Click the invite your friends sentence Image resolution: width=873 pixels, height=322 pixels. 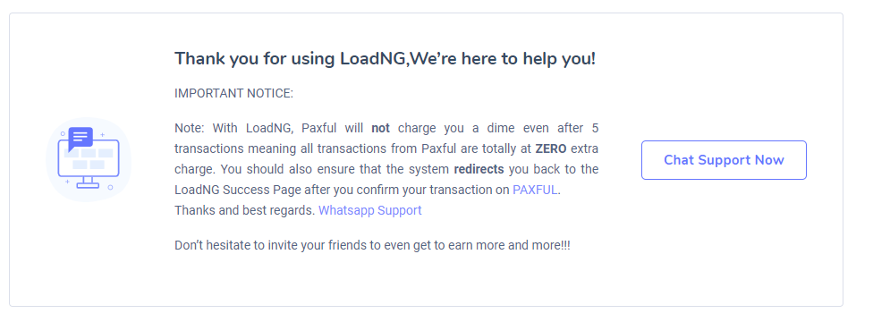(372, 246)
